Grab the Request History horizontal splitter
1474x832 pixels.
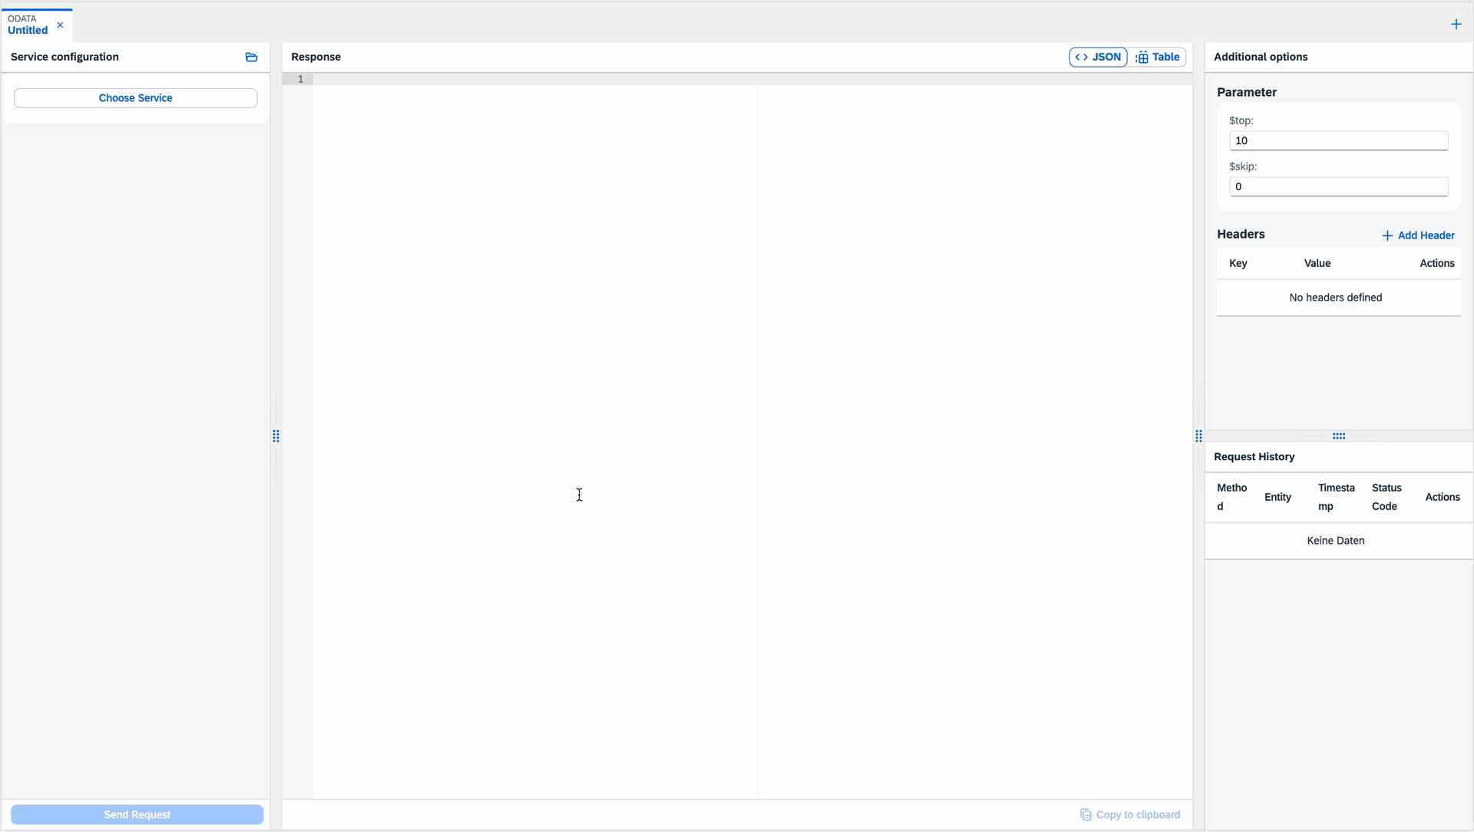click(x=1339, y=436)
